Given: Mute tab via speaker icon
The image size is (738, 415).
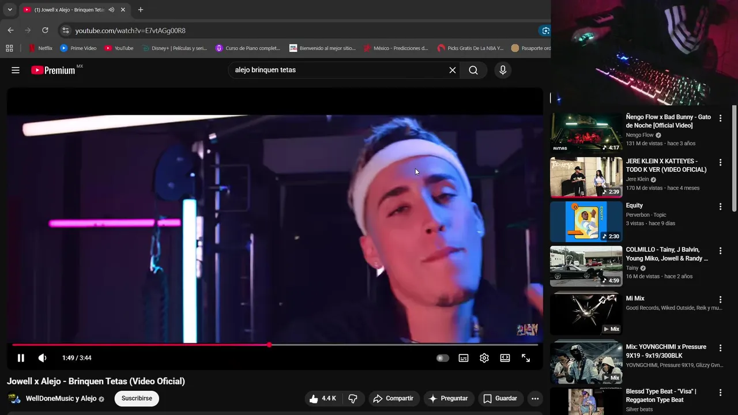Looking at the screenshot, I should (111, 10).
